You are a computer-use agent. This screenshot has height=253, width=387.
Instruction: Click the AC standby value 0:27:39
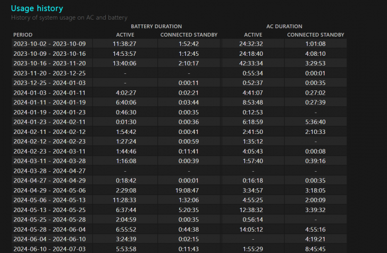click(316, 102)
